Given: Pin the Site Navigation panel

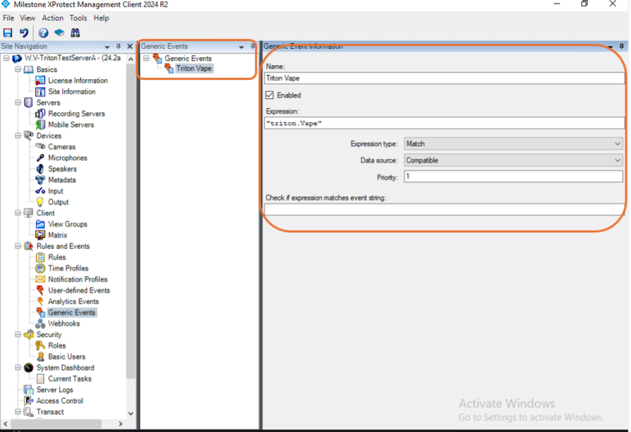Looking at the screenshot, I should (119, 47).
